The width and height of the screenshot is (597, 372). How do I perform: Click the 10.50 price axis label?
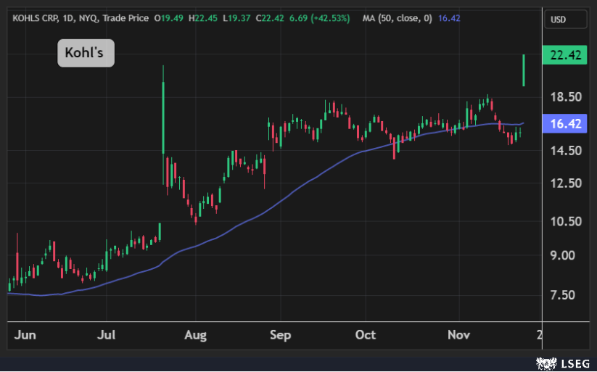point(566,222)
